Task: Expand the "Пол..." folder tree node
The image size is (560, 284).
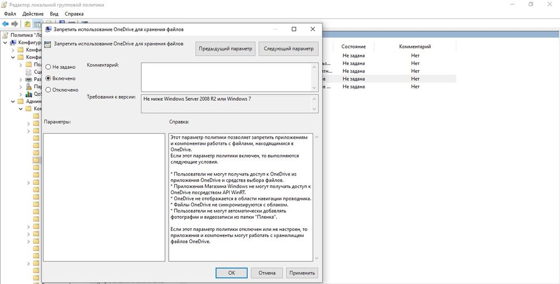Action: coord(21,64)
